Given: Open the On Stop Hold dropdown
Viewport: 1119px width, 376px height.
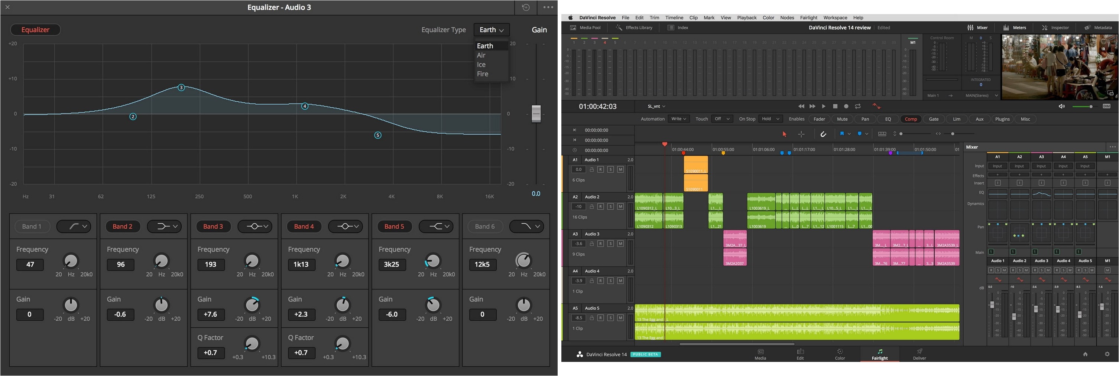Looking at the screenshot, I should 771,119.
